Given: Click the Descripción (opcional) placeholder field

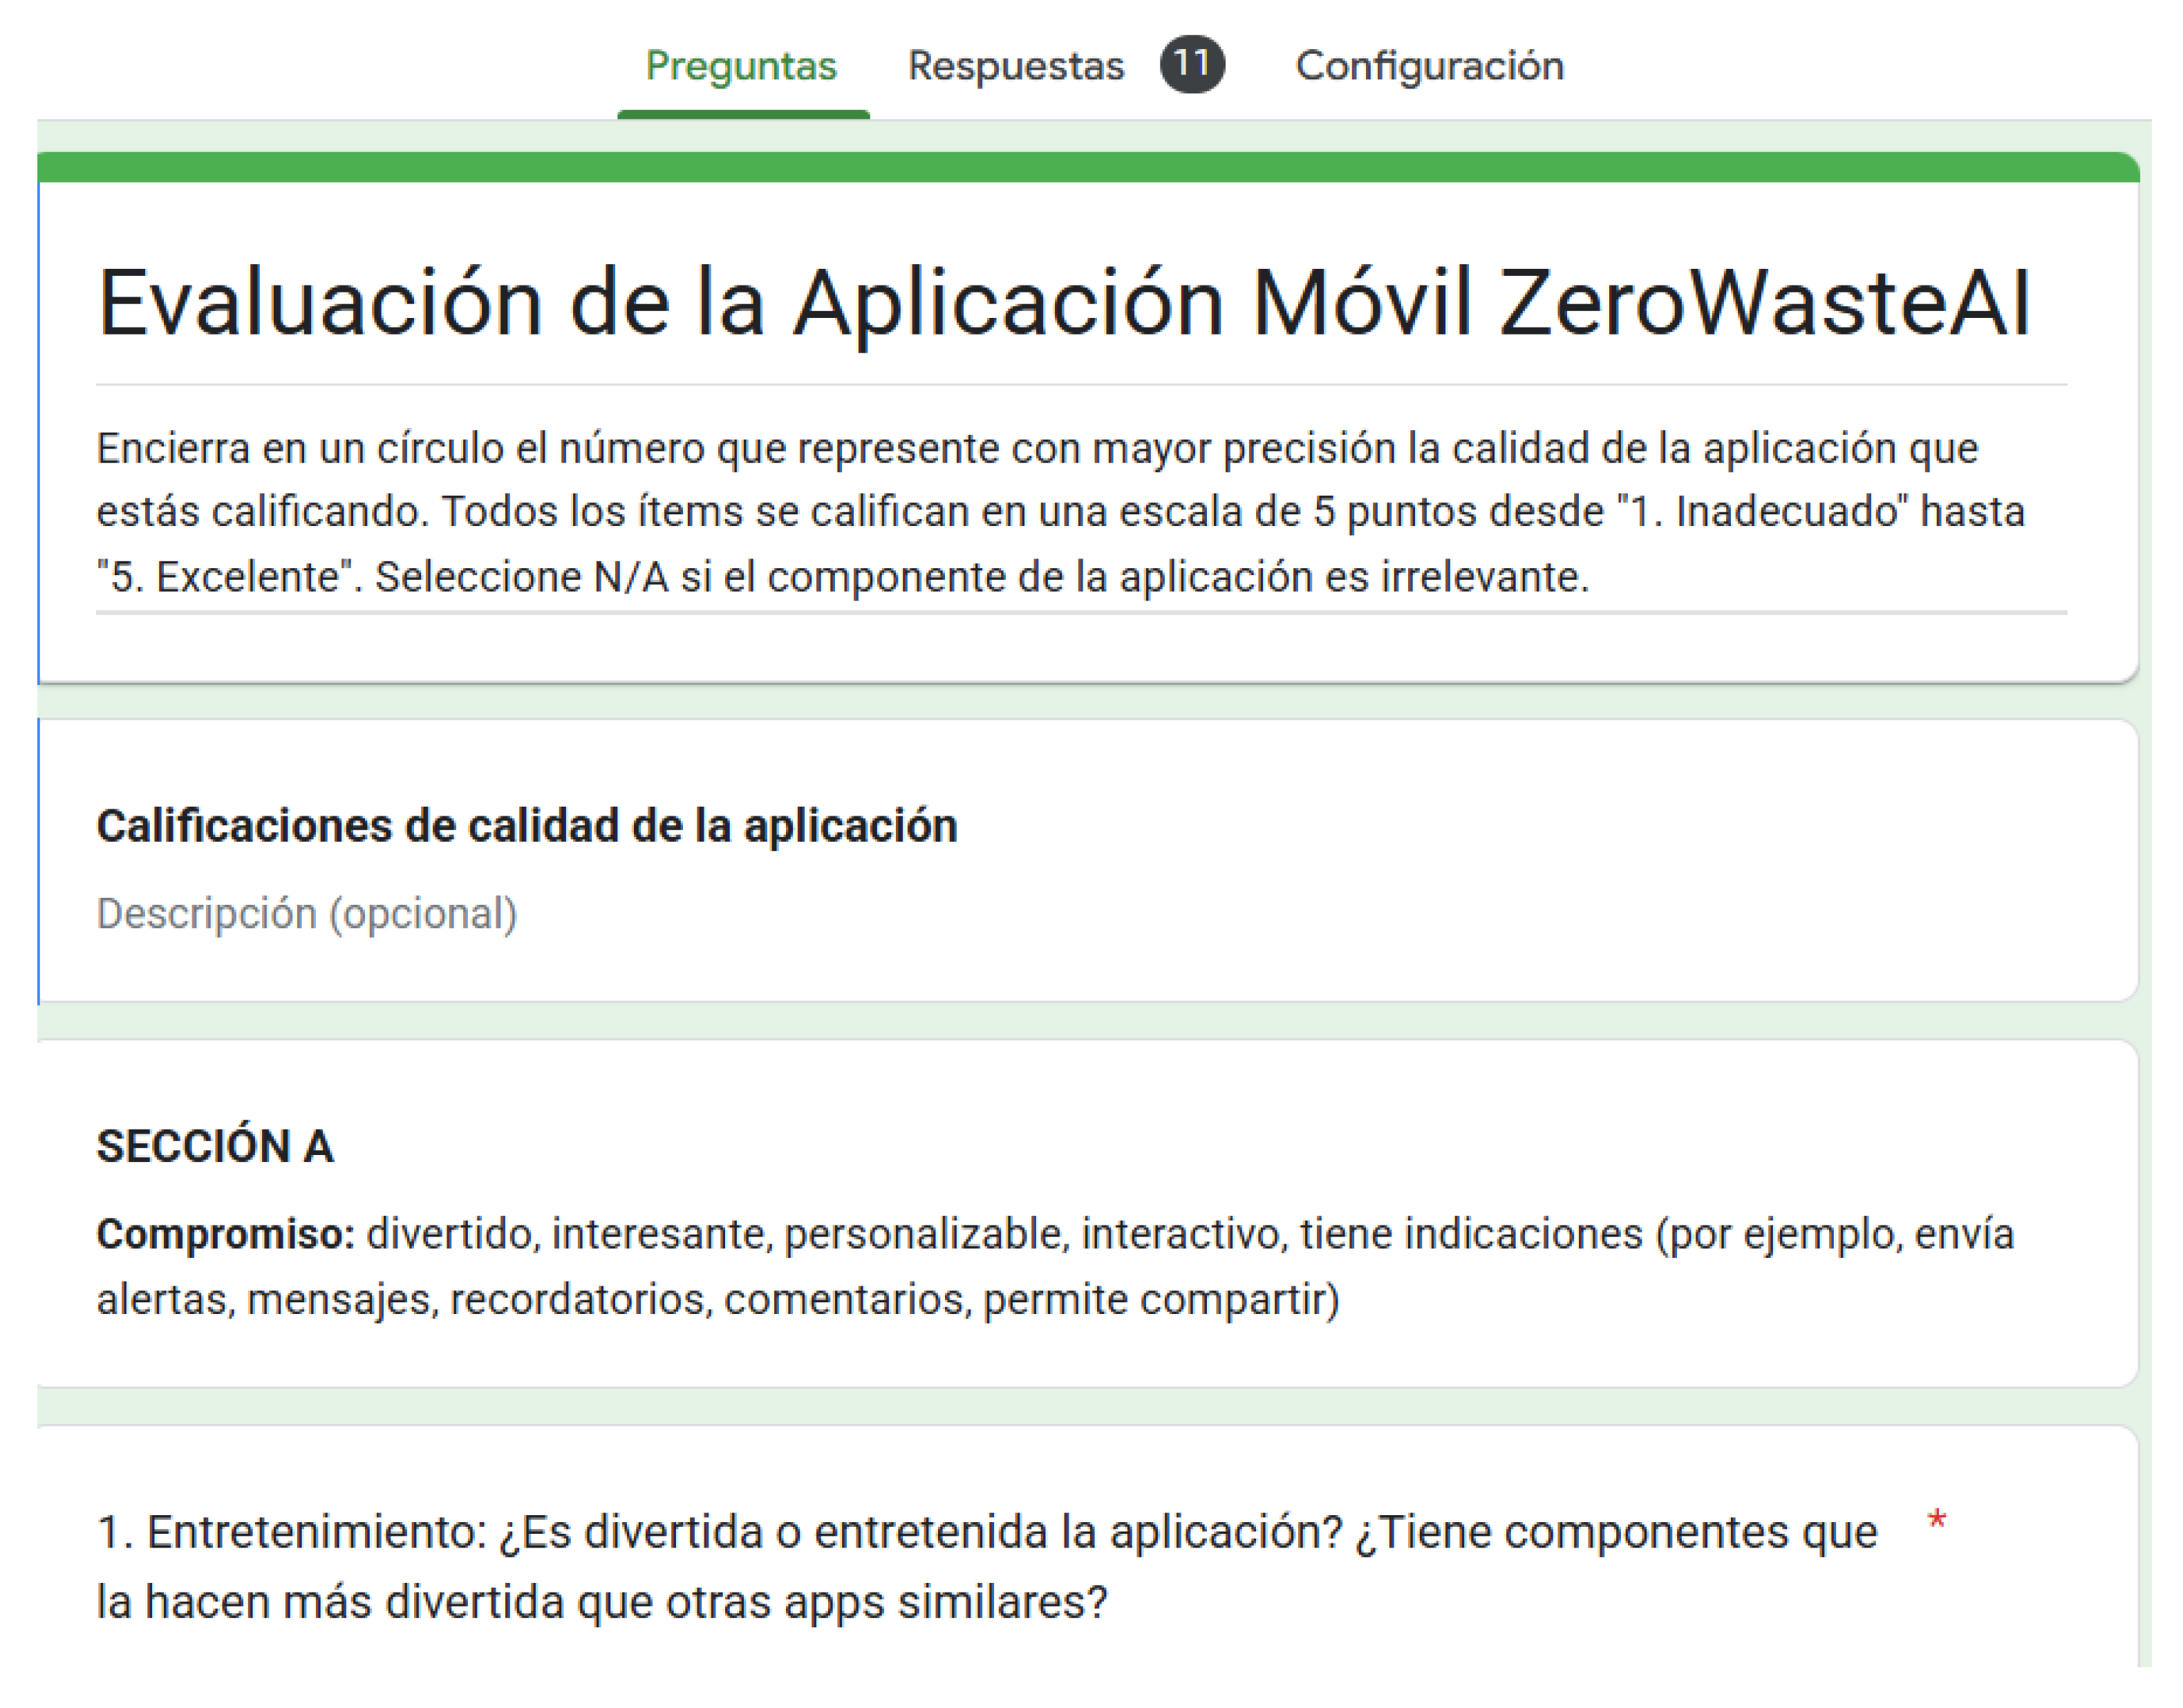Looking at the screenshot, I should point(307,914).
